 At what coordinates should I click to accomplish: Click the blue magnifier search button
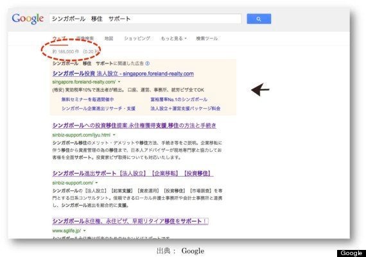[259, 19]
